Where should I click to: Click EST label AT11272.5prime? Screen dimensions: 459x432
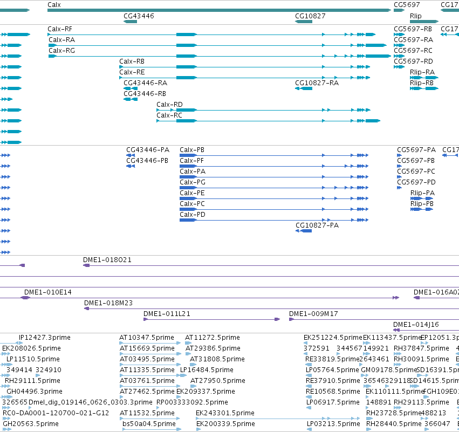click(213, 338)
